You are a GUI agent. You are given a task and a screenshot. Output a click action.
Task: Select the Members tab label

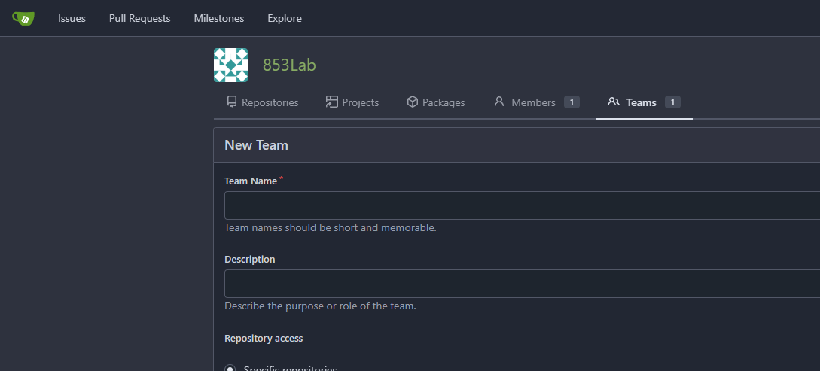pos(533,102)
